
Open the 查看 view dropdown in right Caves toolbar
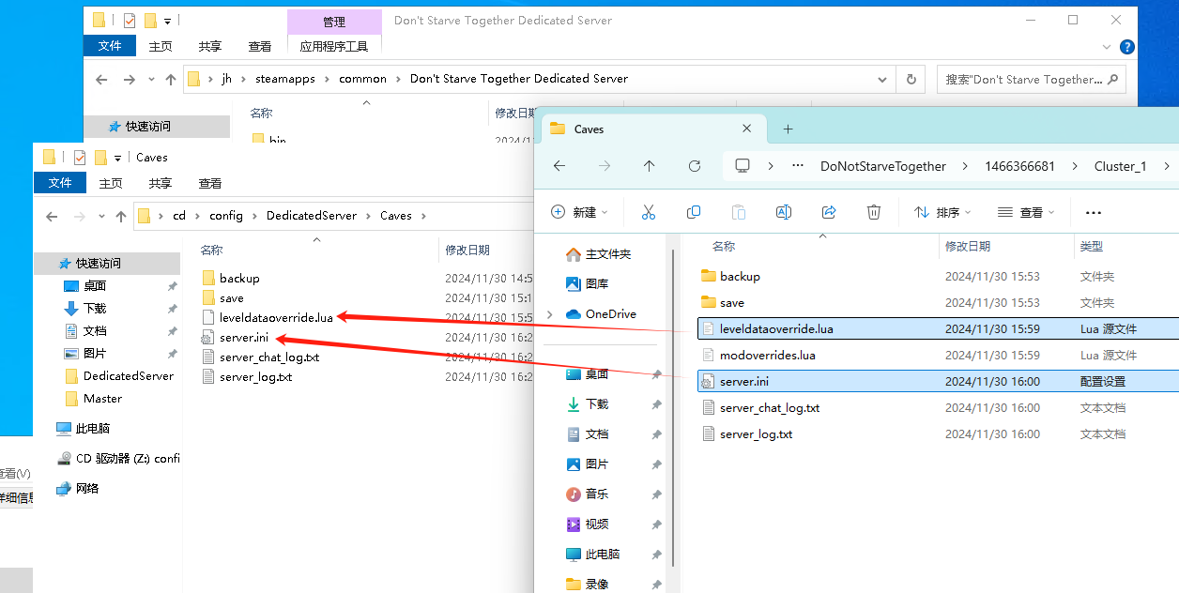1026,212
